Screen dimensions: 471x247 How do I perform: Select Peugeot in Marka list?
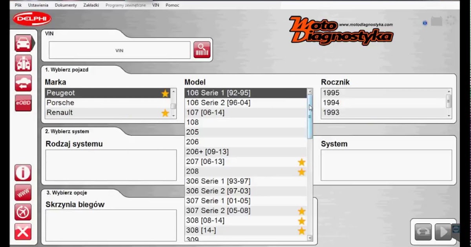coord(108,93)
